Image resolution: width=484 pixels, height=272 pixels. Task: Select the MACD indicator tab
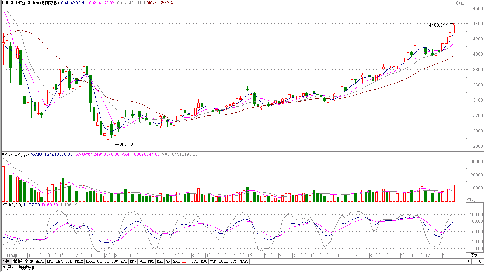(x=40, y=261)
